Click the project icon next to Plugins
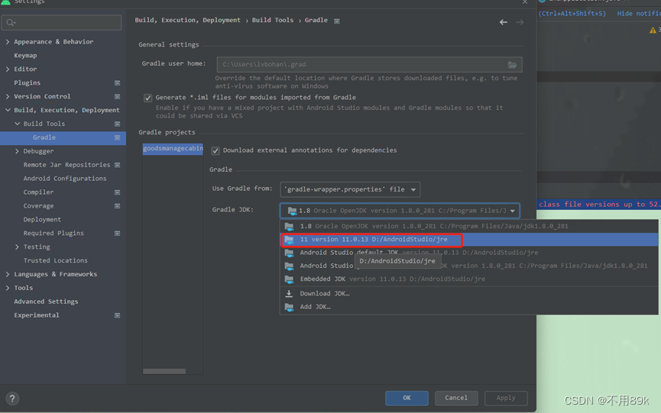The width and height of the screenshot is (661, 413). (x=117, y=83)
